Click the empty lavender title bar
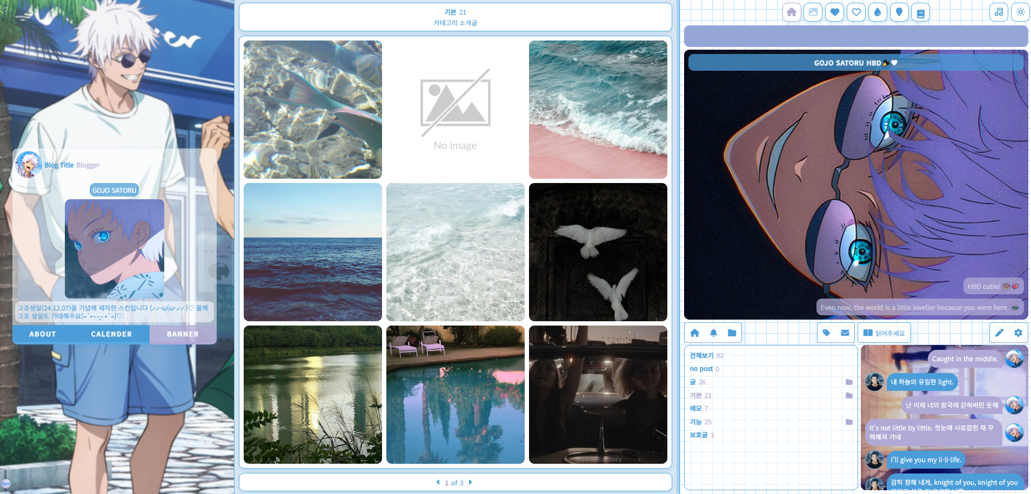Image resolution: width=1031 pixels, height=494 pixels. (856, 36)
